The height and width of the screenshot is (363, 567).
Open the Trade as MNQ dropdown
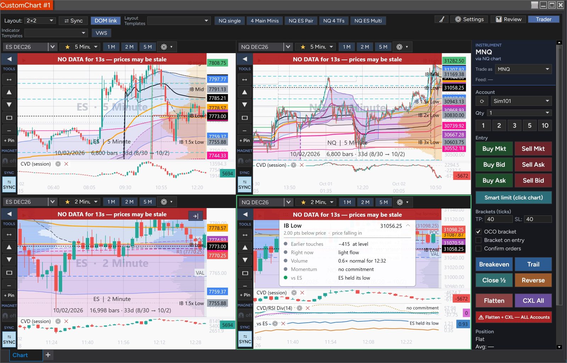523,69
